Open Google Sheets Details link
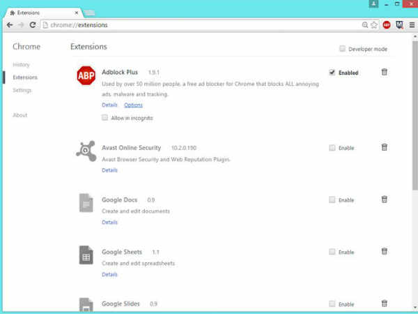Viewport: 418px width, 314px height. point(109,274)
